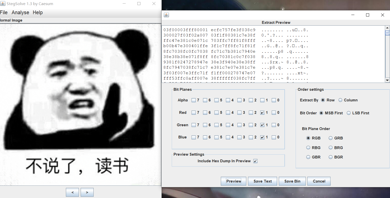
Task: Click the Java icon in Extract Preview title bar
Action: 166,15
